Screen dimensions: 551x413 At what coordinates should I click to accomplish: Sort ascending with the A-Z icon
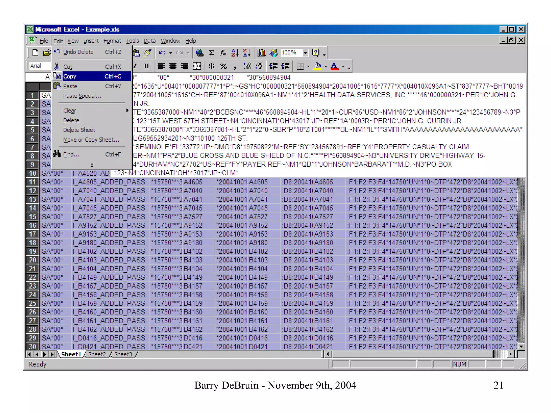click(x=235, y=53)
